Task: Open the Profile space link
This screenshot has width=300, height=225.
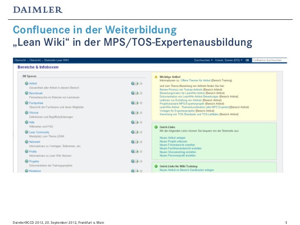Action: [33, 152]
